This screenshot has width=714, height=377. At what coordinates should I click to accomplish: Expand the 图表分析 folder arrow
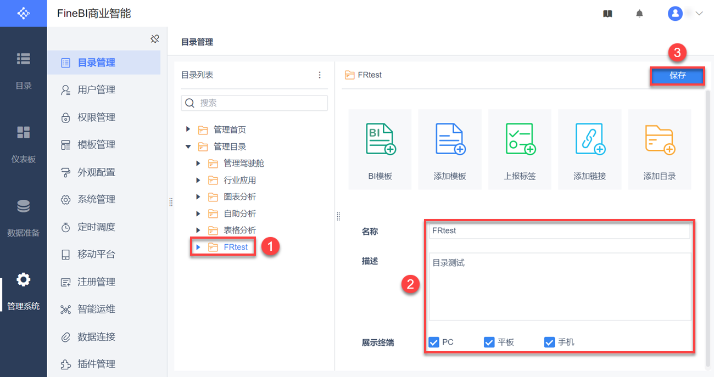pos(198,196)
